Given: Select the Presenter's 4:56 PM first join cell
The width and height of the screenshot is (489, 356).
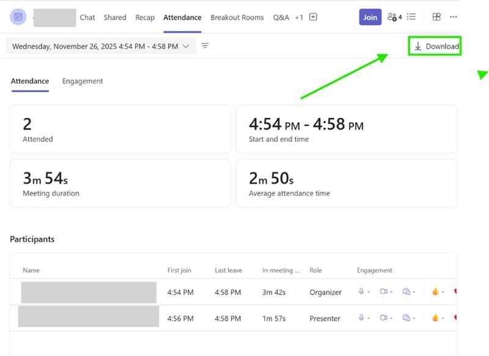Looking at the screenshot, I should pos(180,318).
